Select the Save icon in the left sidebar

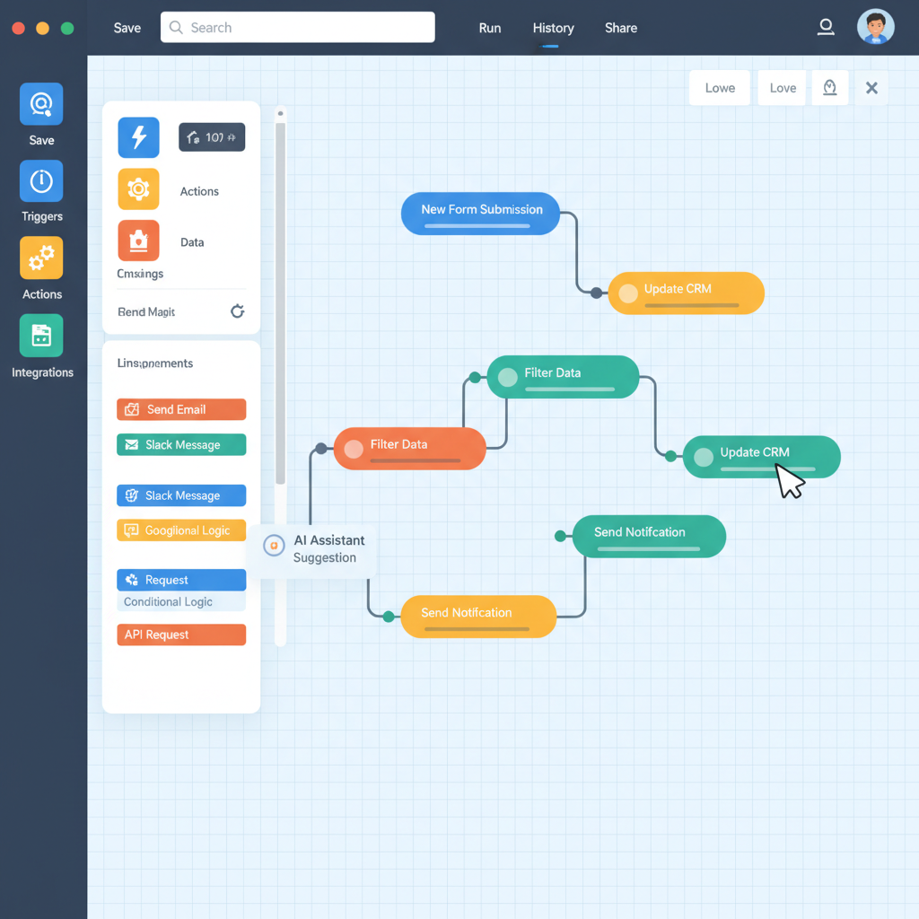pos(41,103)
